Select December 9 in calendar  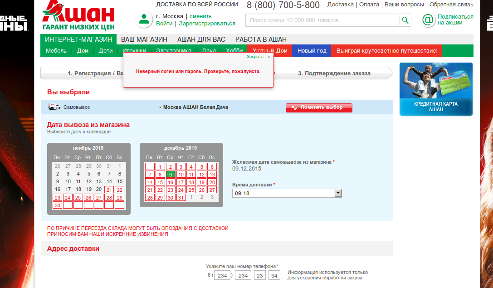[x=170, y=174]
